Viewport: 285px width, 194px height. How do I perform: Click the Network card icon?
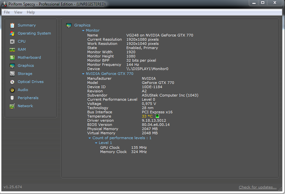pos(12,106)
